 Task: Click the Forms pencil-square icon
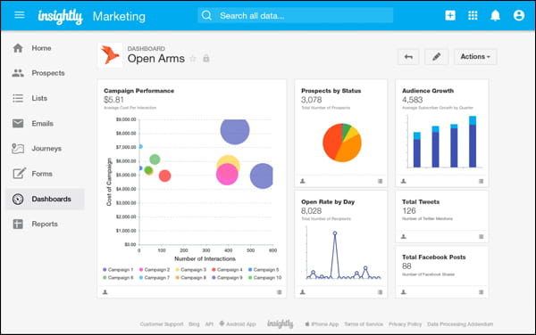coord(19,173)
